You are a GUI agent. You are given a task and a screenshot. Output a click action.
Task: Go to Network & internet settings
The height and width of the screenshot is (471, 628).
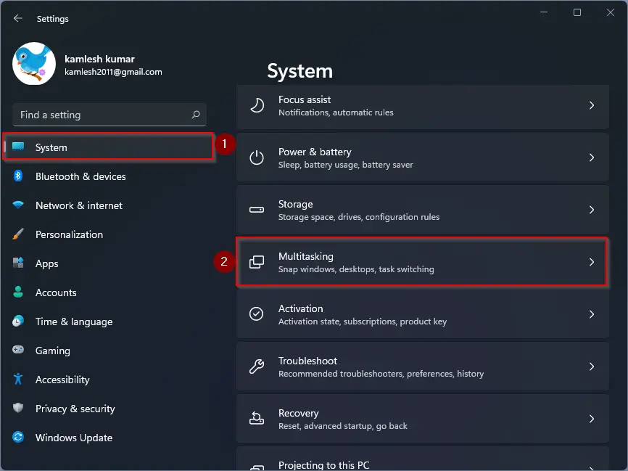(x=108, y=205)
